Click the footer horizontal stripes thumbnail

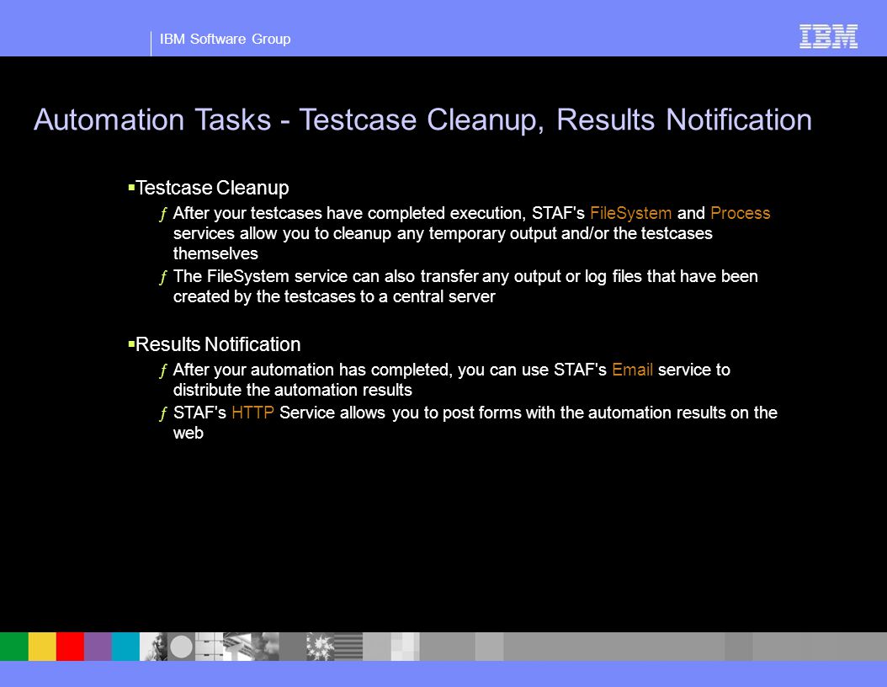point(348,647)
